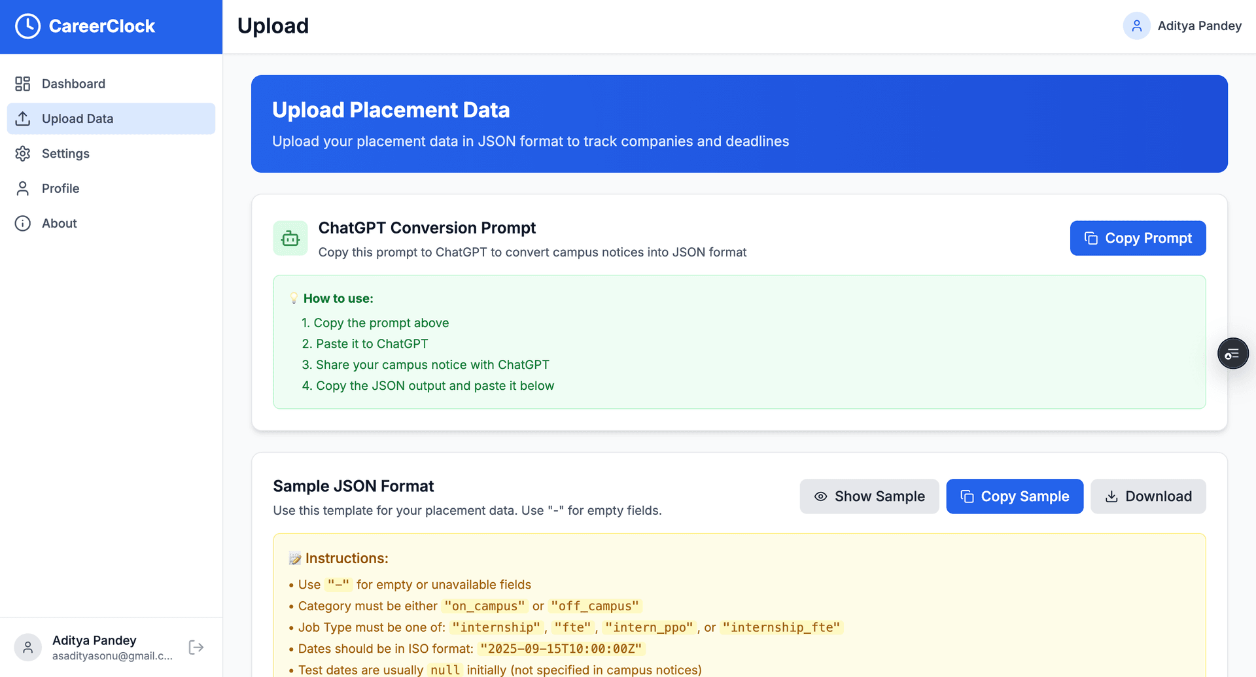Click the CareerClock brand name

(102, 26)
